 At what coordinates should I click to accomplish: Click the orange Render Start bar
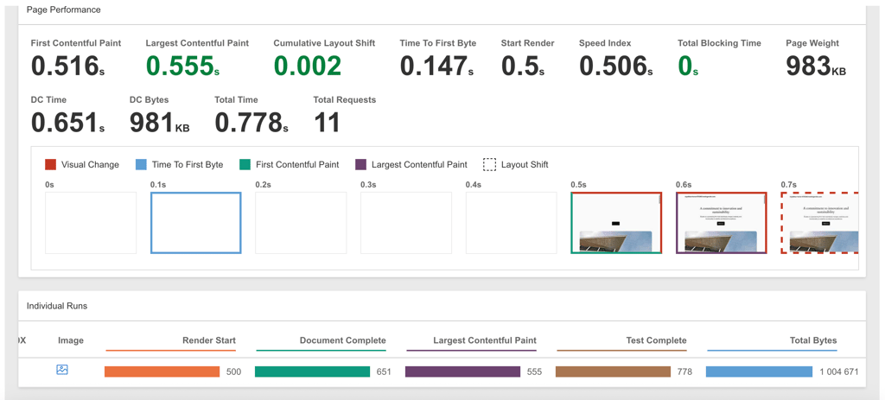coord(162,371)
